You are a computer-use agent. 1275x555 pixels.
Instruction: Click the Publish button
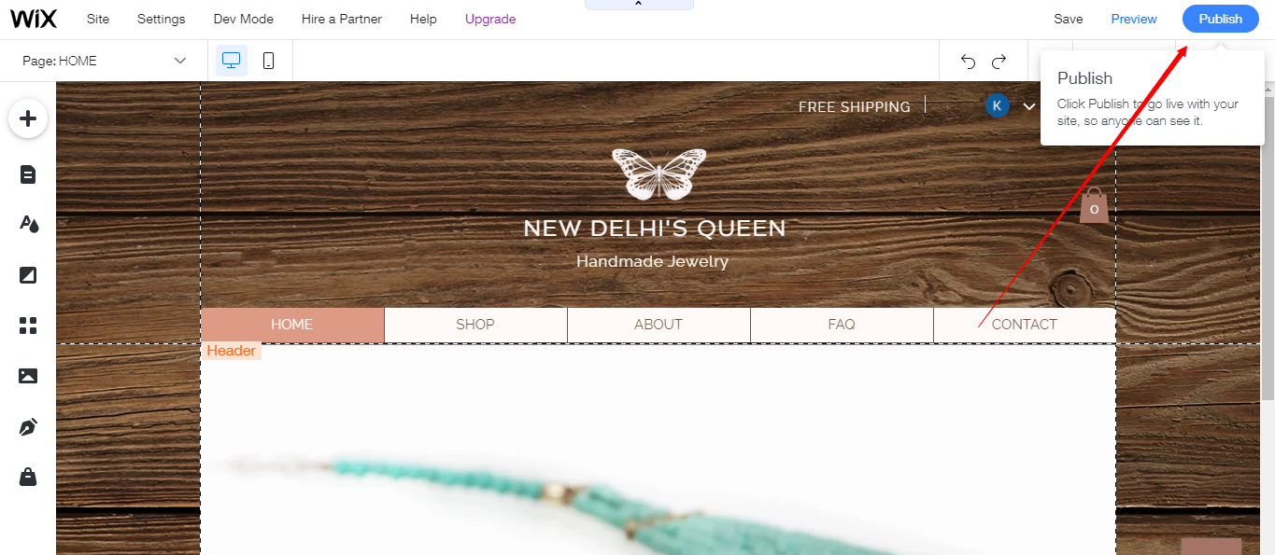(1221, 19)
